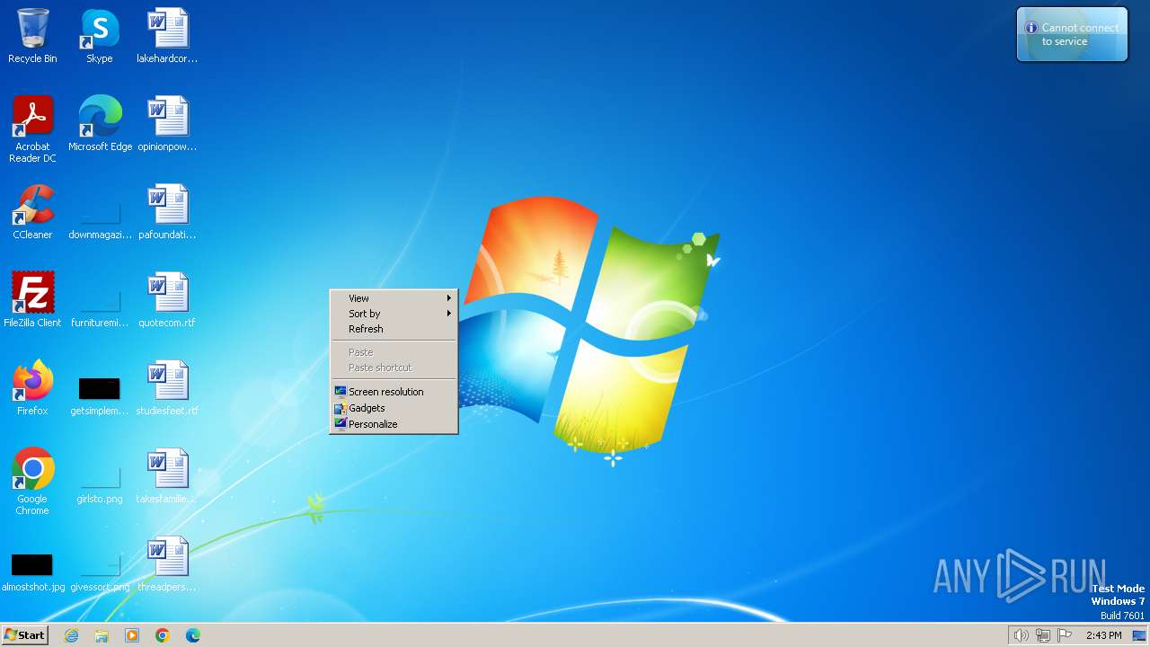The width and height of the screenshot is (1150, 647).
Task: Select the almostshot.jpg file thumbnail
Action: 32,564
